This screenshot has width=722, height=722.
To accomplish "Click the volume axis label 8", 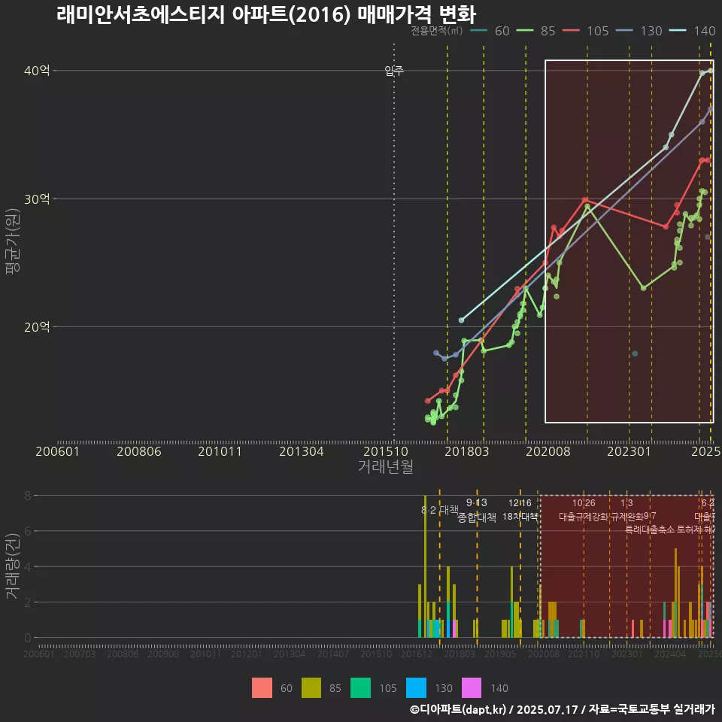I will point(28,496).
